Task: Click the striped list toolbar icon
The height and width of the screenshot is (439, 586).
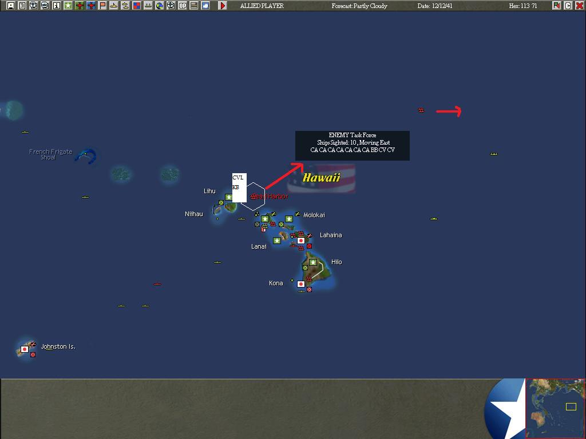Action: tap(194, 6)
